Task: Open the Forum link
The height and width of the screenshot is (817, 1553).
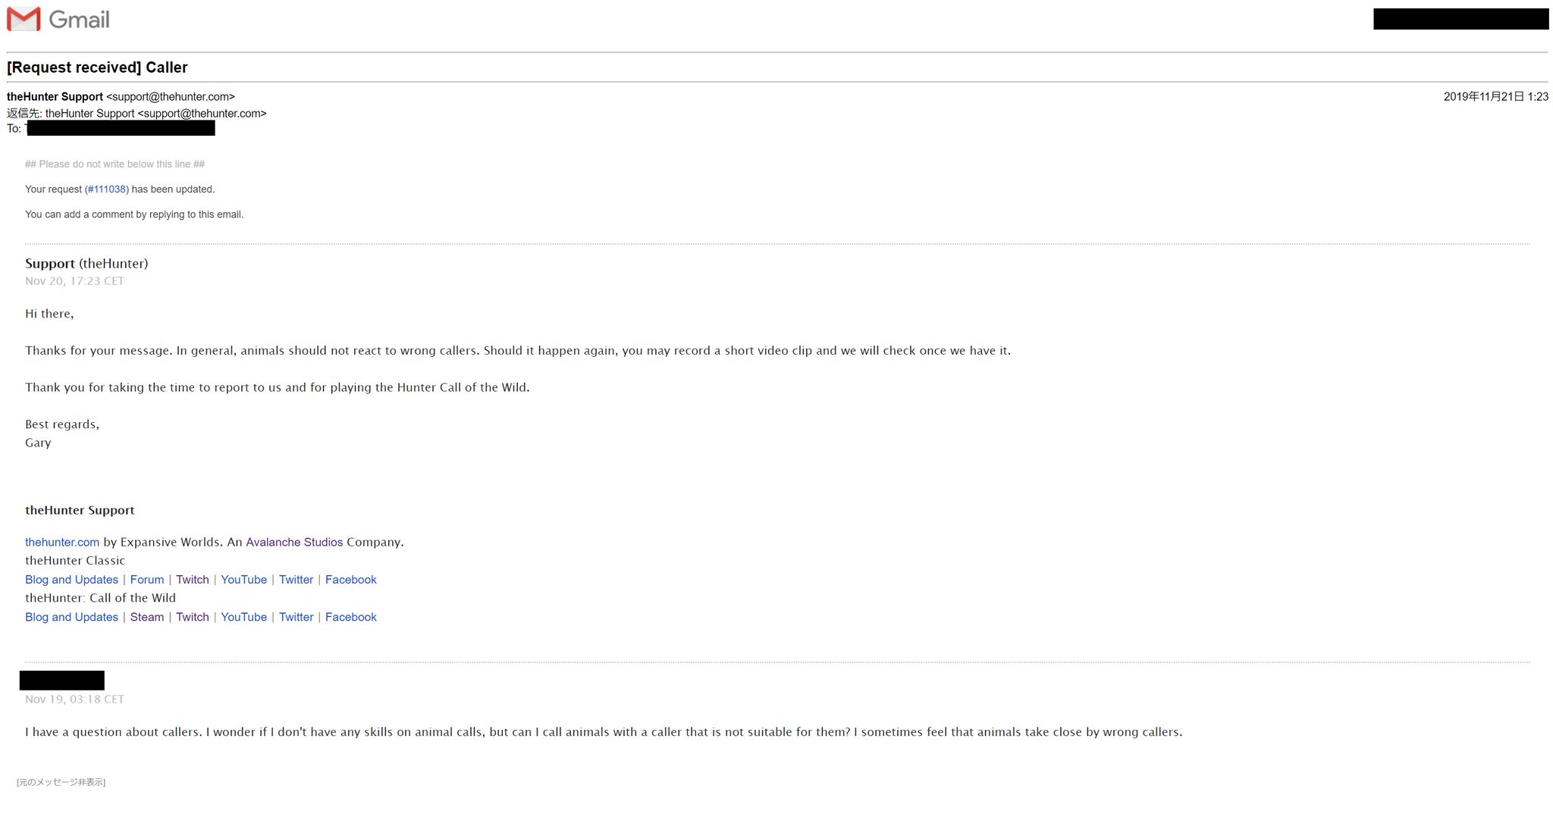Action: pos(147,580)
